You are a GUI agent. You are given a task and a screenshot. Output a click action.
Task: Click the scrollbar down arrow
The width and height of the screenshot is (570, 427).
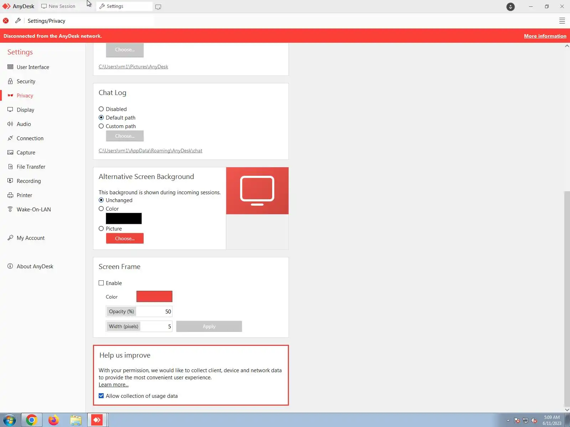click(x=567, y=410)
